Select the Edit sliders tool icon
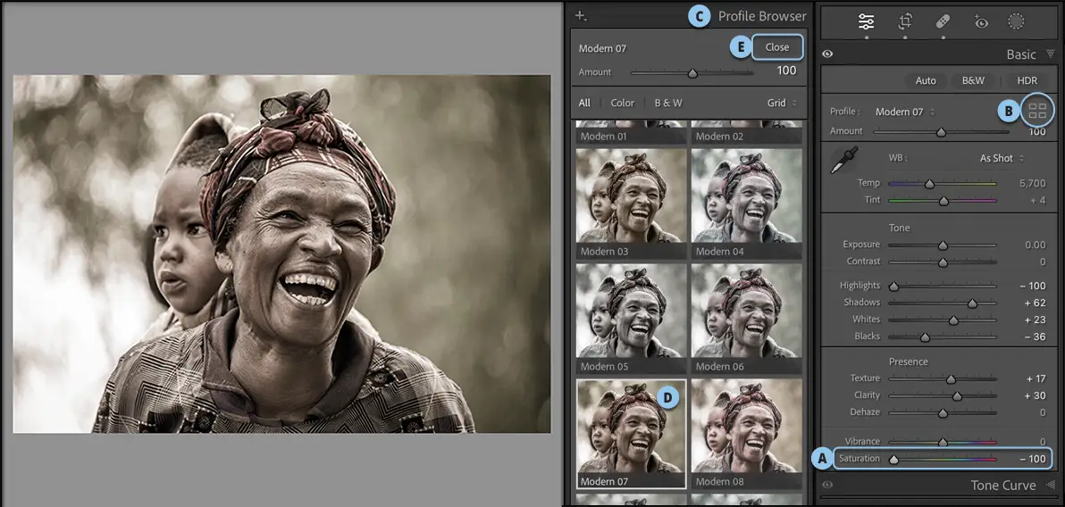The height and width of the screenshot is (507, 1065). (x=866, y=22)
